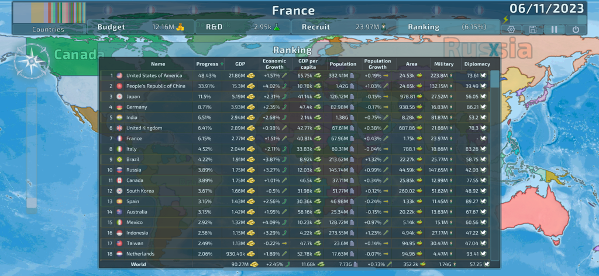Viewport: 599px width, 276px height.
Task: Sort by Diplomacy column header
Action: pyautogui.click(x=477, y=64)
